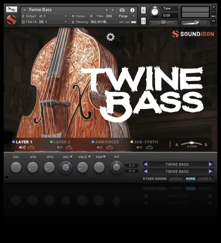Toggle the Solo S button
Image resolution: width=221 pixels, height=243 pixels.
[x=143, y=10]
